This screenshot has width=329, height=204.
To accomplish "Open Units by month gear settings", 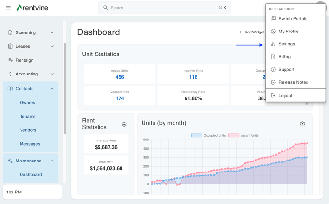I will 302,124.
